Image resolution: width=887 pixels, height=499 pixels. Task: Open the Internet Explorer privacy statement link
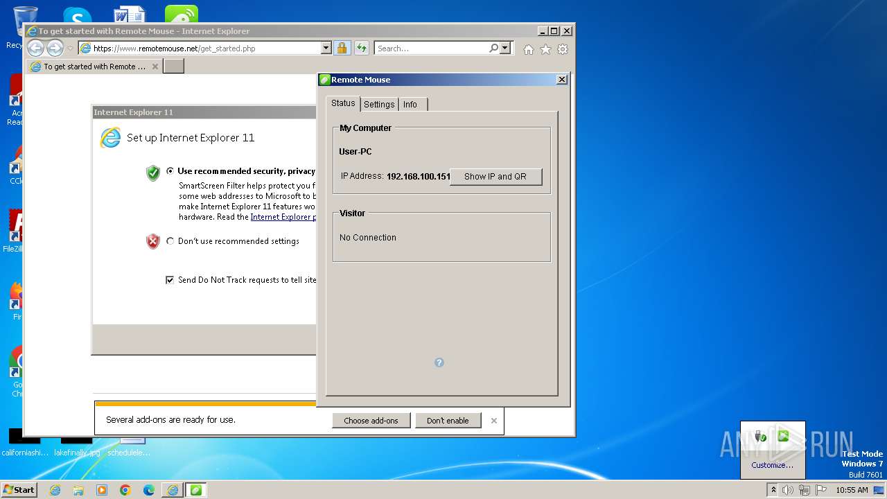point(283,217)
